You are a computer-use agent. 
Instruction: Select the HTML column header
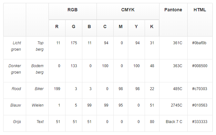click(200, 10)
